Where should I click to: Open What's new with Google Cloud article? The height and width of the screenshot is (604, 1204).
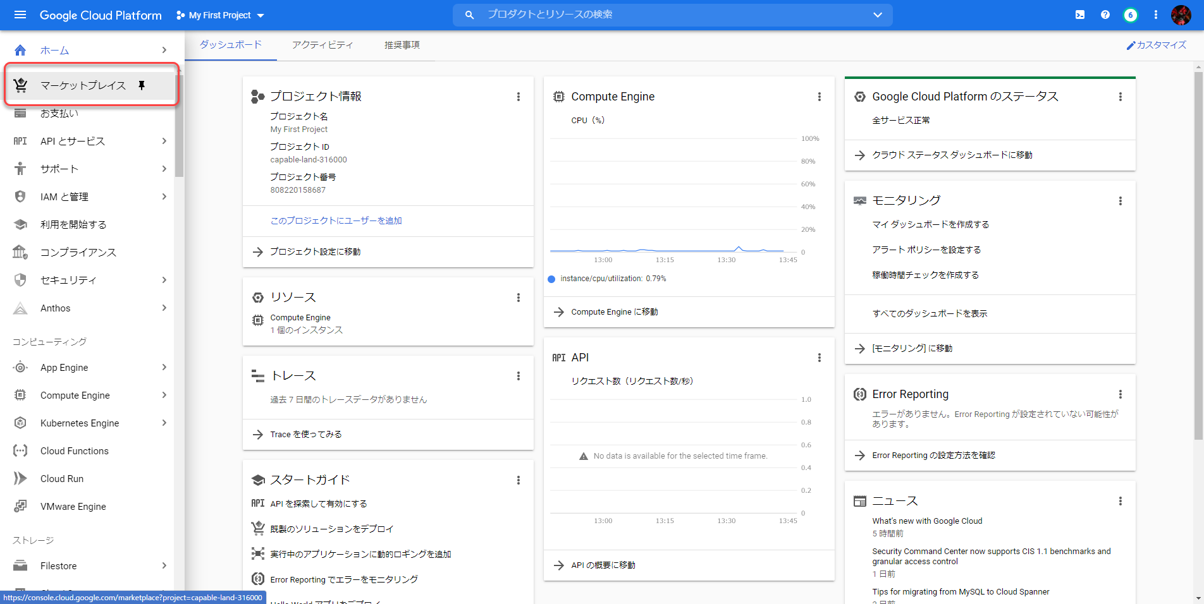click(927, 521)
